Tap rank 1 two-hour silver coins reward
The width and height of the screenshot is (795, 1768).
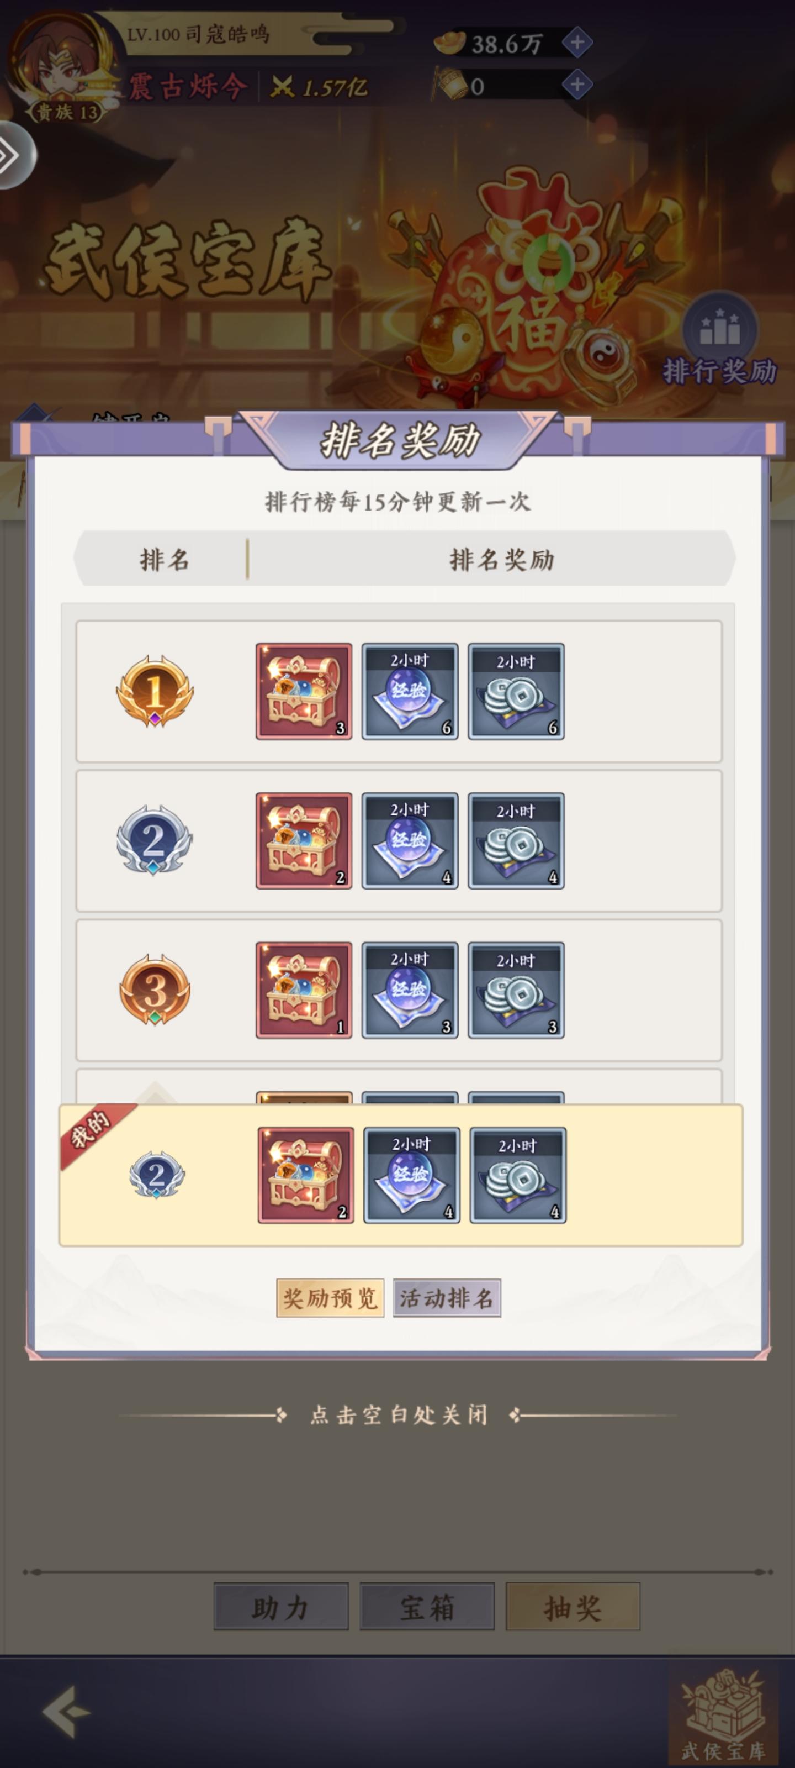point(517,691)
